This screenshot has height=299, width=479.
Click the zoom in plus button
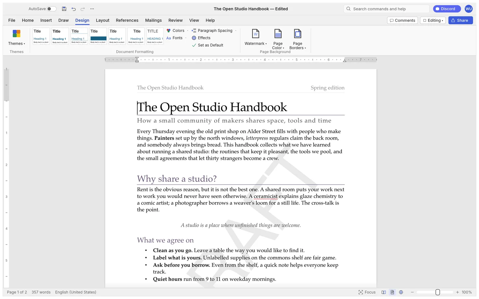coord(457,292)
